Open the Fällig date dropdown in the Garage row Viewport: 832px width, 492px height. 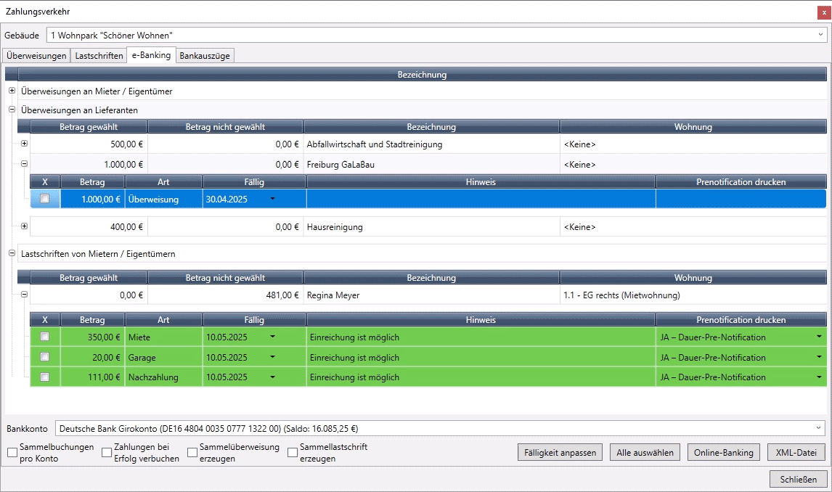(x=273, y=357)
